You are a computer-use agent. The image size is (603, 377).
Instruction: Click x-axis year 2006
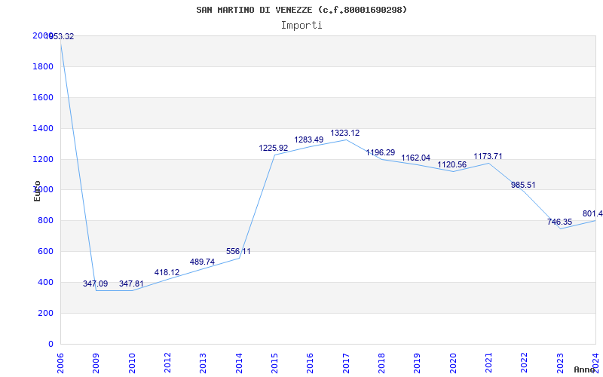(x=60, y=363)
